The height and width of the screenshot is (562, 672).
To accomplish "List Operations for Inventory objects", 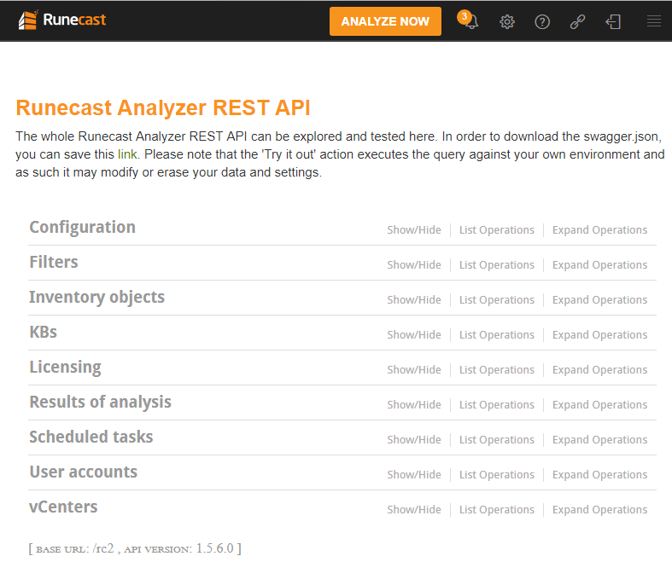I will [496, 300].
